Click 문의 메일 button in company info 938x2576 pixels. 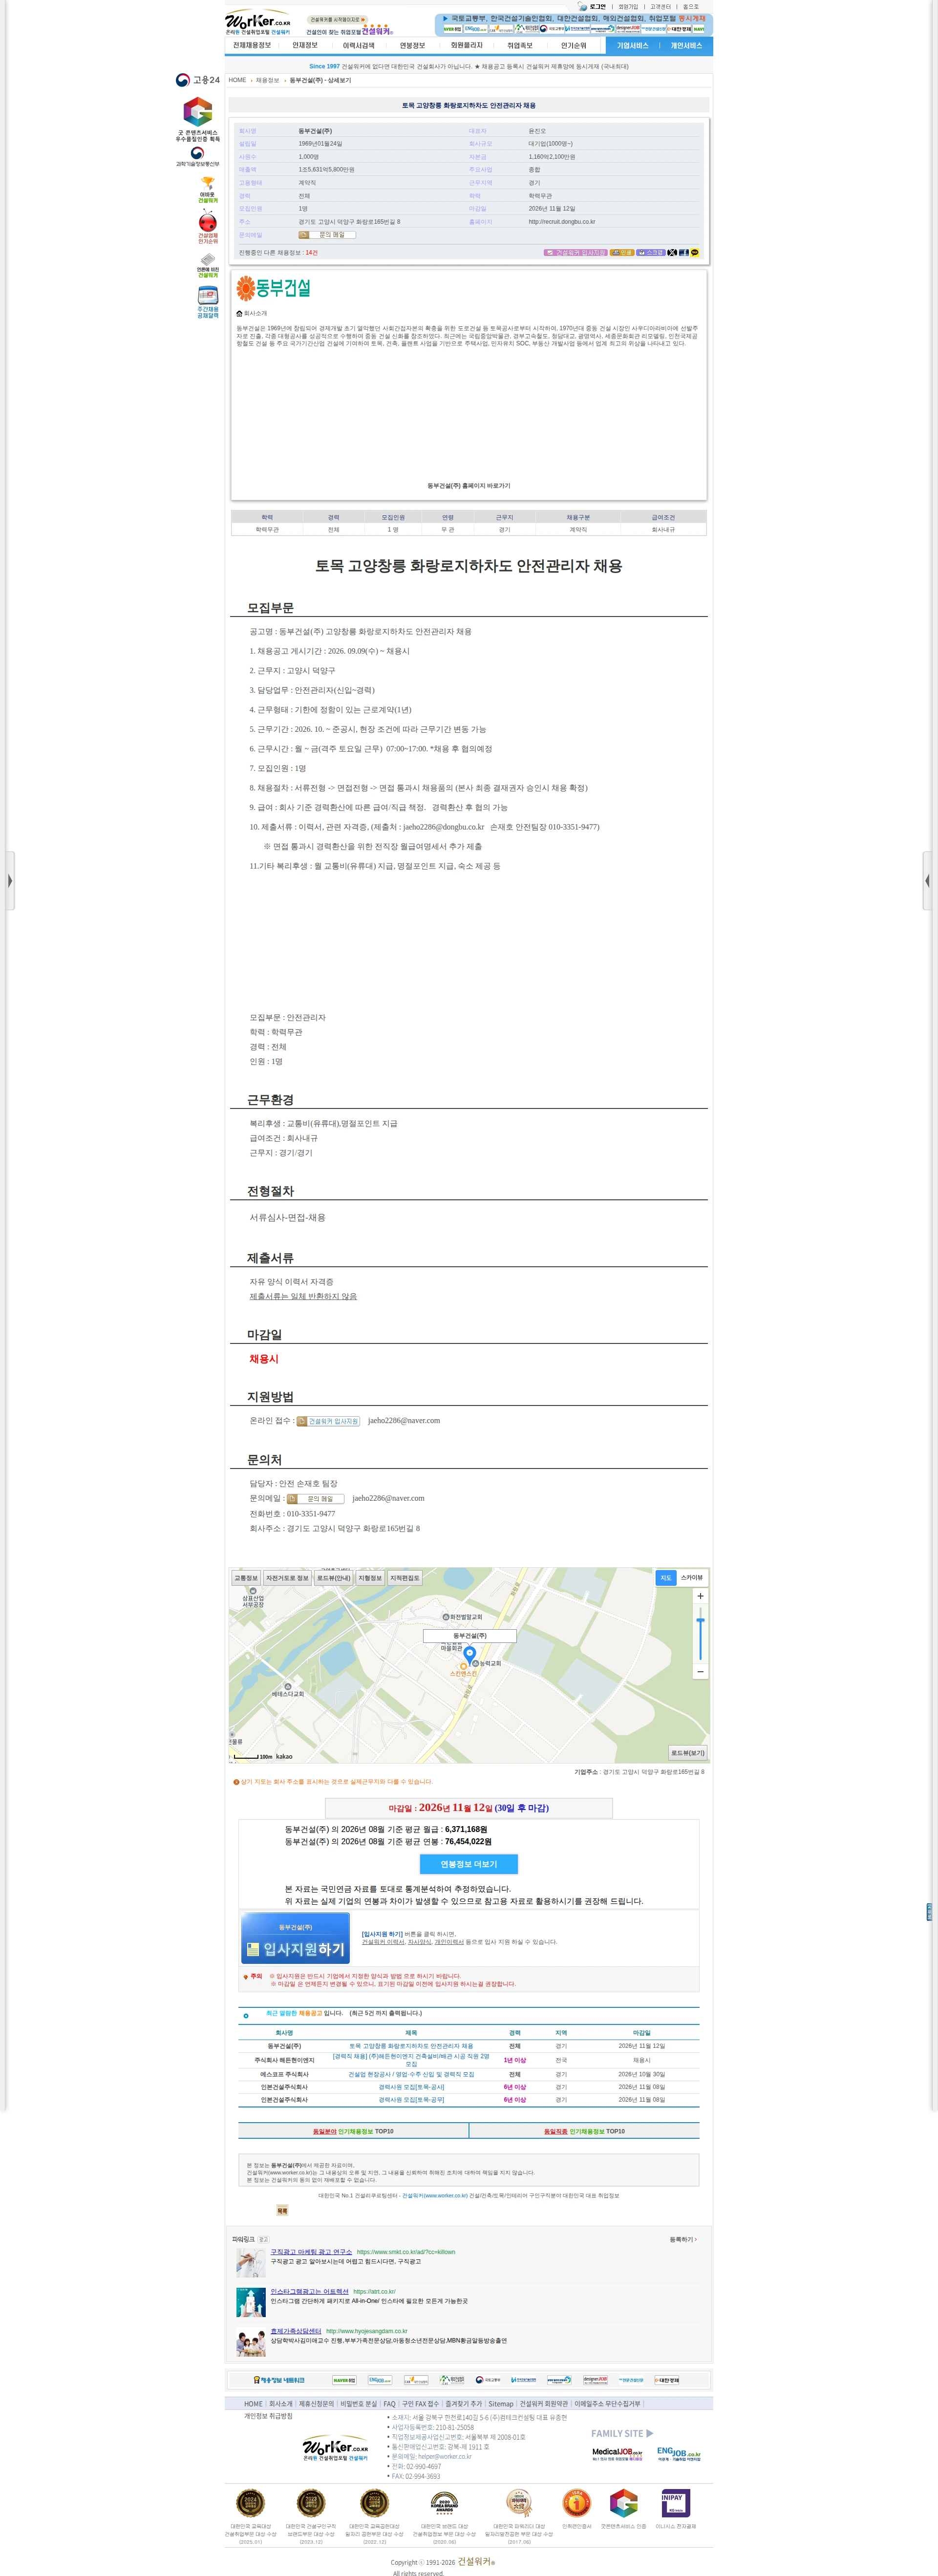point(327,235)
